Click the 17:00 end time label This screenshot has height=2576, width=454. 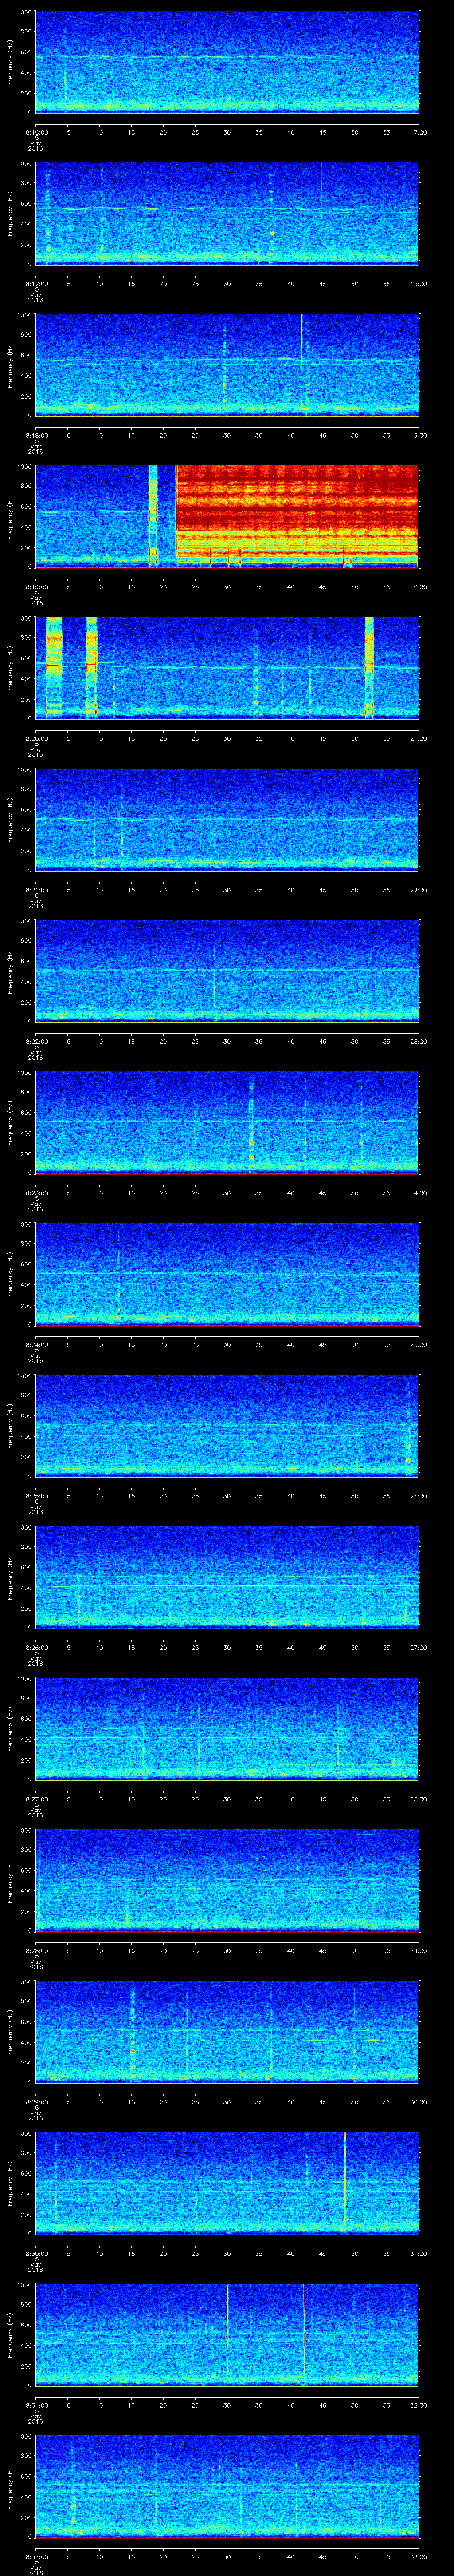point(419,132)
